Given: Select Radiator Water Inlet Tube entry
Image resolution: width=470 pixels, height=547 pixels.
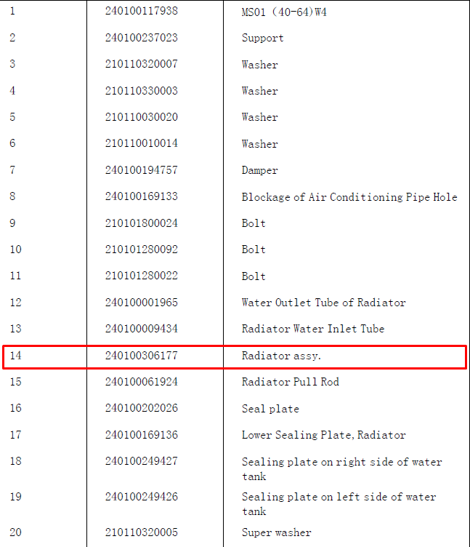Looking at the screenshot, I should coord(313,329).
